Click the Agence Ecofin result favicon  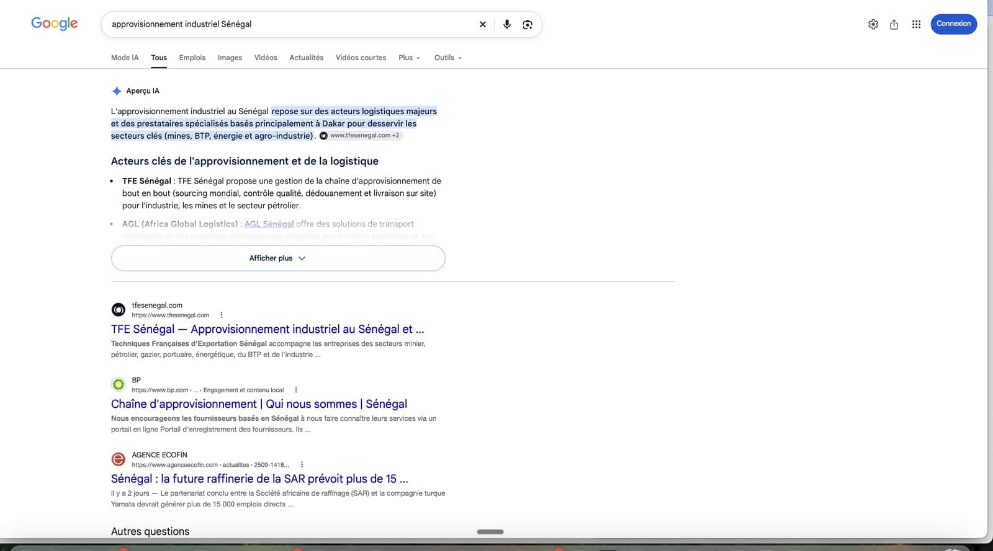coord(119,459)
